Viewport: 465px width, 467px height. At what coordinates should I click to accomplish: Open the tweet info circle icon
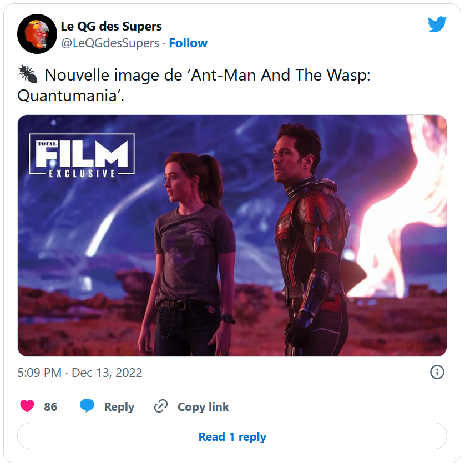pyautogui.click(x=437, y=372)
